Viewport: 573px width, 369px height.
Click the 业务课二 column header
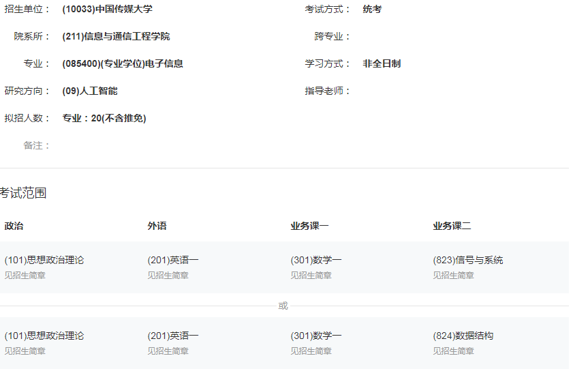[x=452, y=226]
